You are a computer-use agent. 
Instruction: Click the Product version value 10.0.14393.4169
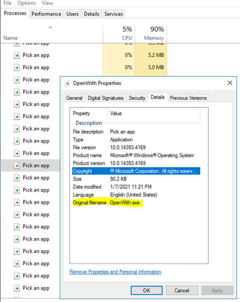pyautogui.click(x=128, y=163)
